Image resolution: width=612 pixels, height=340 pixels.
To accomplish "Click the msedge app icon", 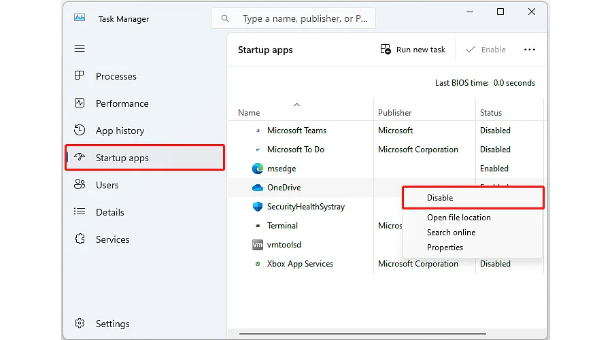I will coord(258,169).
